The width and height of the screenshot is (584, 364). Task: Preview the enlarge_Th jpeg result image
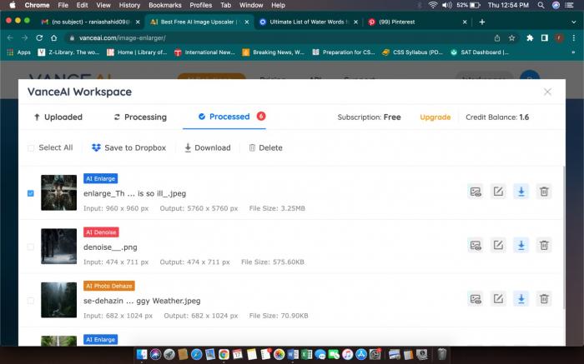tap(476, 192)
